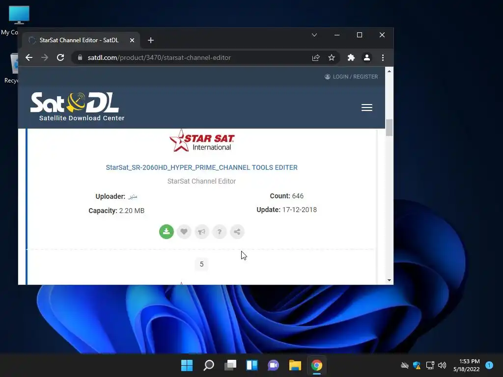Viewport: 503px width, 377px height.
Task: Click the Chrome taskbar icon
Action: coord(317,365)
